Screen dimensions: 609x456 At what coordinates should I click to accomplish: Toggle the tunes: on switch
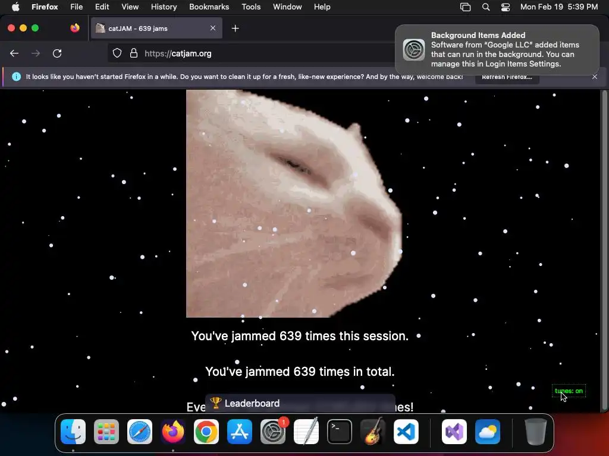[569, 391]
